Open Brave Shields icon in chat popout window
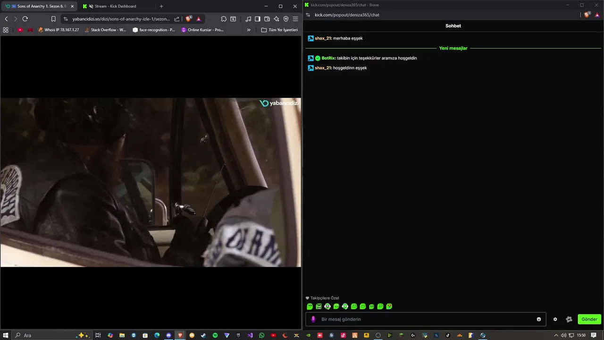 coord(587,15)
